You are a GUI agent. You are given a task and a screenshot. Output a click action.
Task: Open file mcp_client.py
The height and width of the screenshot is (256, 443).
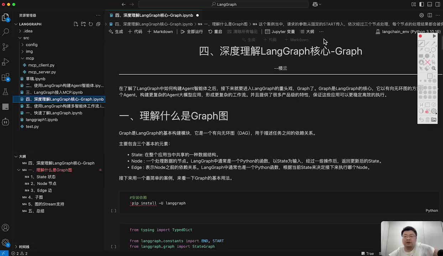coord(41,65)
